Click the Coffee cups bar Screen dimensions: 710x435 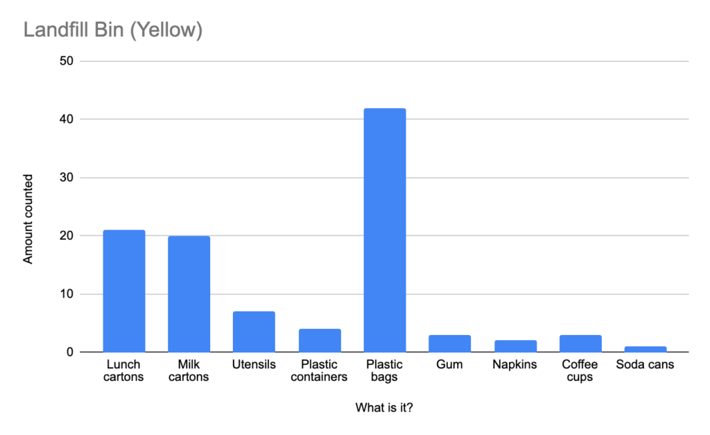coord(580,343)
